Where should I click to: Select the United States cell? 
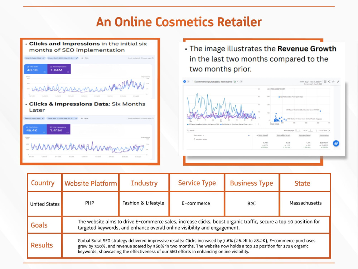45,204
